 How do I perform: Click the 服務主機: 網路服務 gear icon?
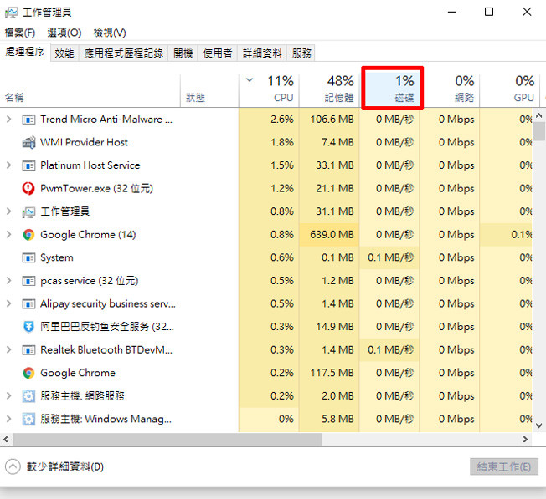pos(28,396)
